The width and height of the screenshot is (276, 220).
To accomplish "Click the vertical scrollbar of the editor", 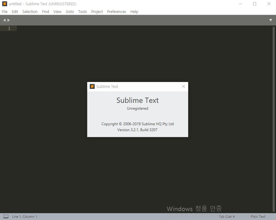I will 274,119.
